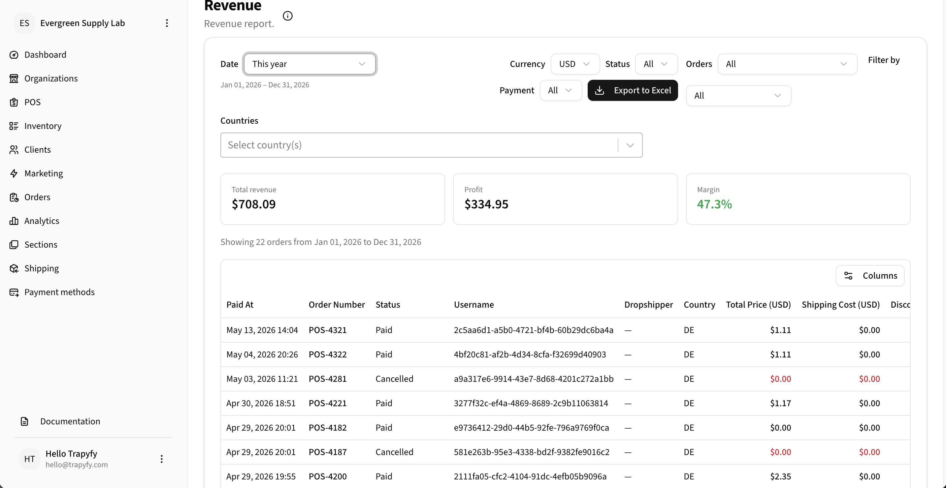The height and width of the screenshot is (488, 946).
Task: Click the sliders icon on Columns button
Action: (848, 276)
